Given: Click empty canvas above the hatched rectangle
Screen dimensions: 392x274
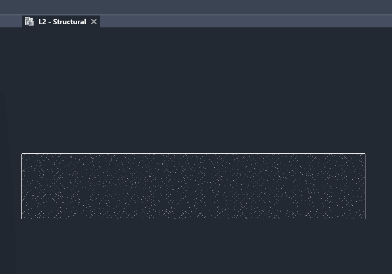Looking at the screenshot, I should coord(193,91).
